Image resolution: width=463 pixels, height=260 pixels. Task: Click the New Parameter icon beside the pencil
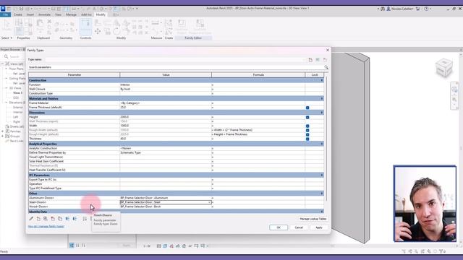38,219
